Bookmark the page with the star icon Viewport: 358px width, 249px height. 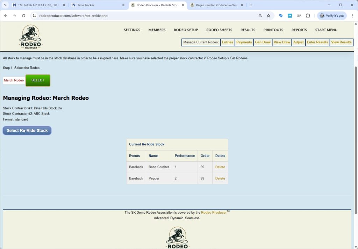tap(268, 16)
